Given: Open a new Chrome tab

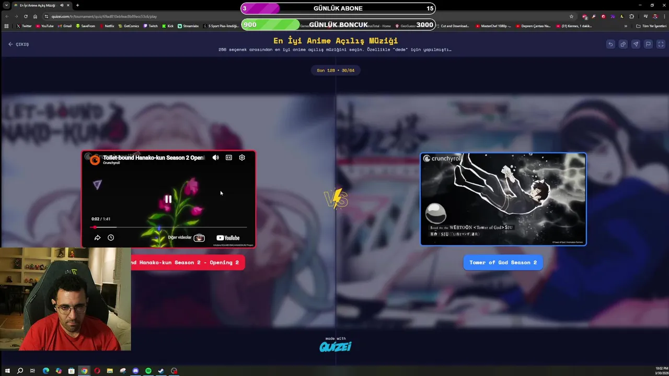Looking at the screenshot, I should coord(77,5).
